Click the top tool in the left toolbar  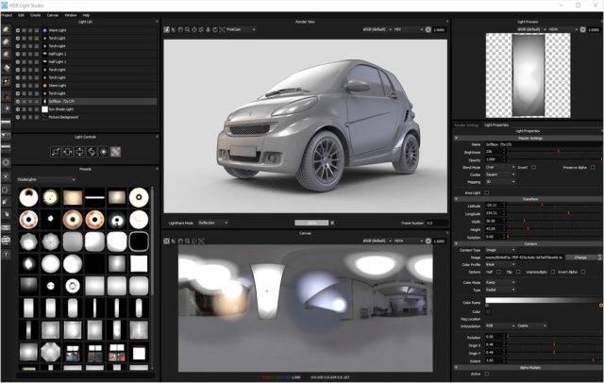pyautogui.click(x=7, y=29)
